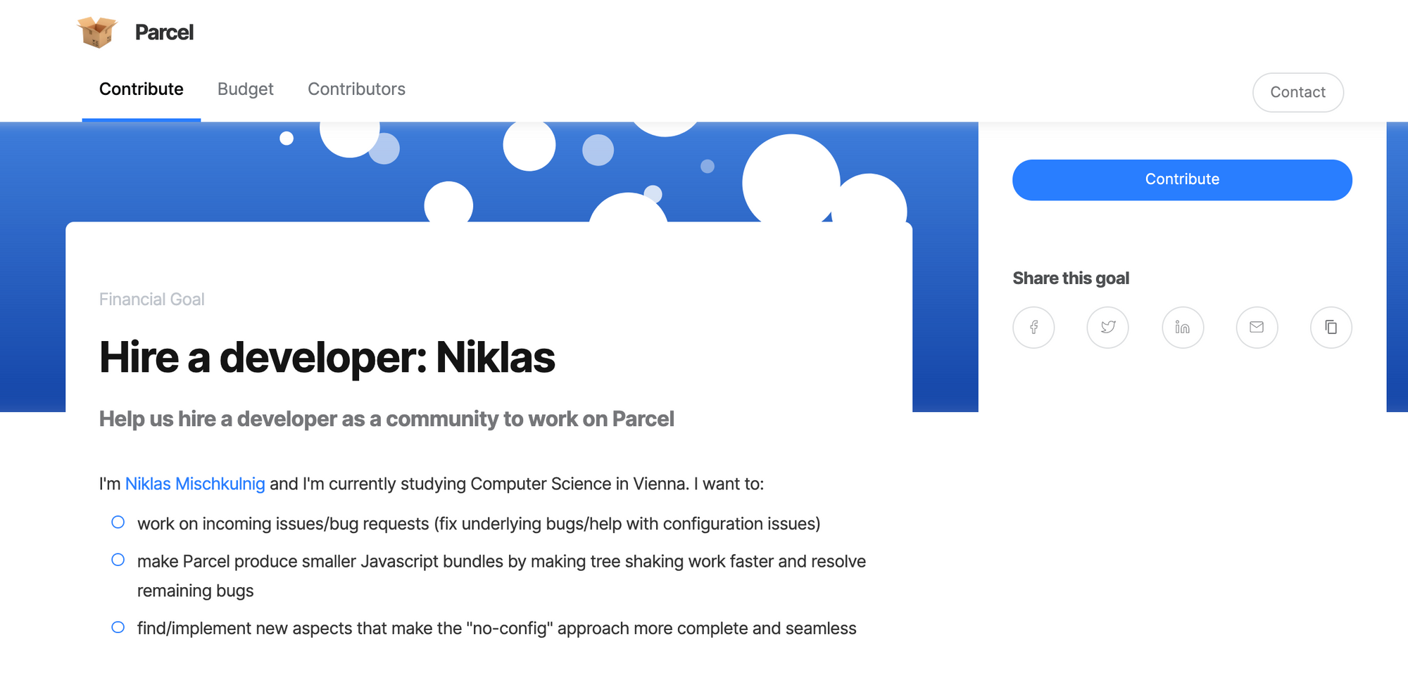The width and height of the screenshot is (1408, 694).
Task: Click the Hire a developer: Niklas heading
Action: (327, 357)
